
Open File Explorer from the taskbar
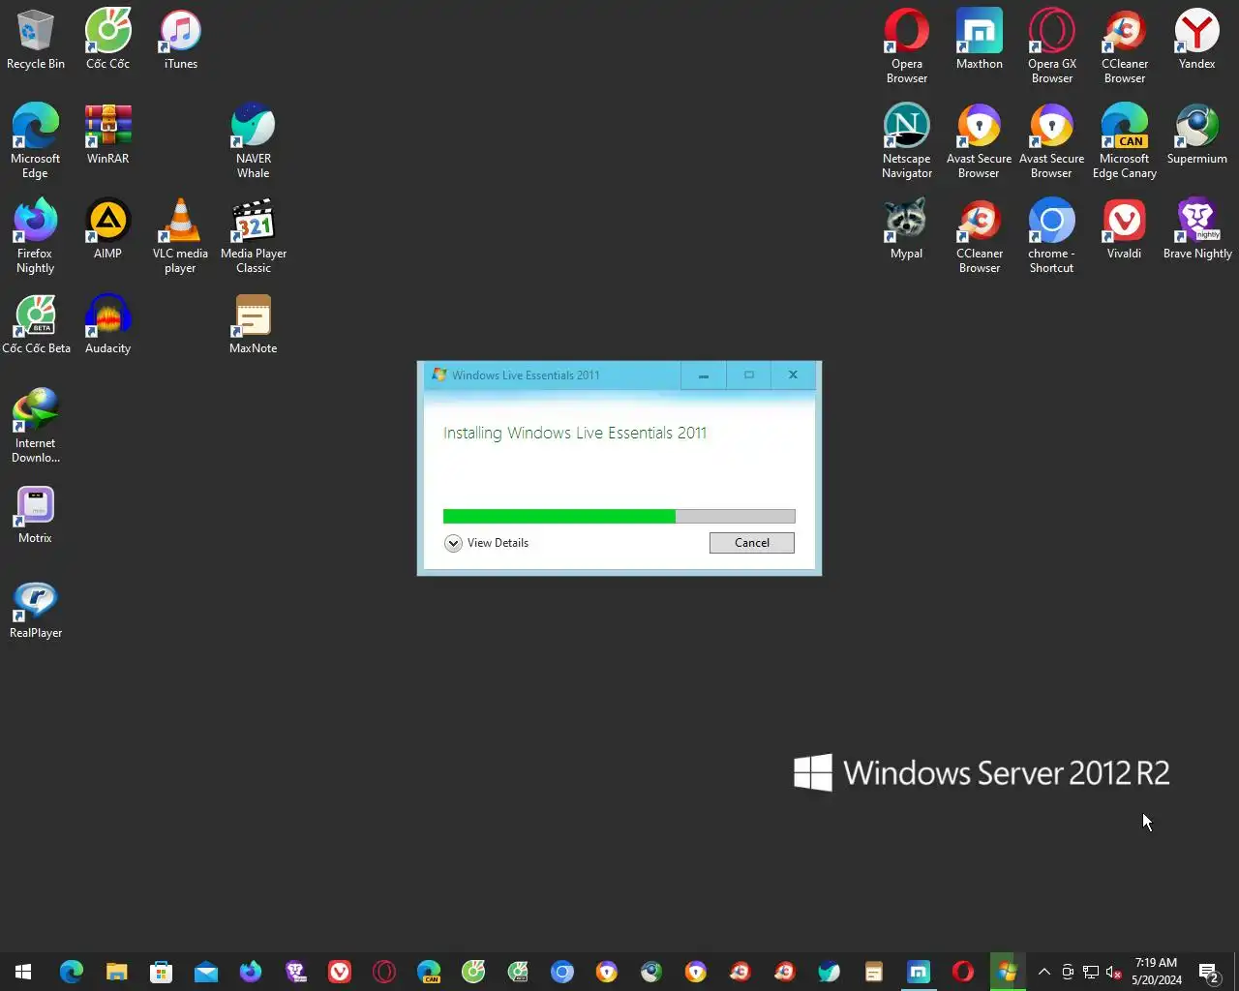click(x=116, y=972)
